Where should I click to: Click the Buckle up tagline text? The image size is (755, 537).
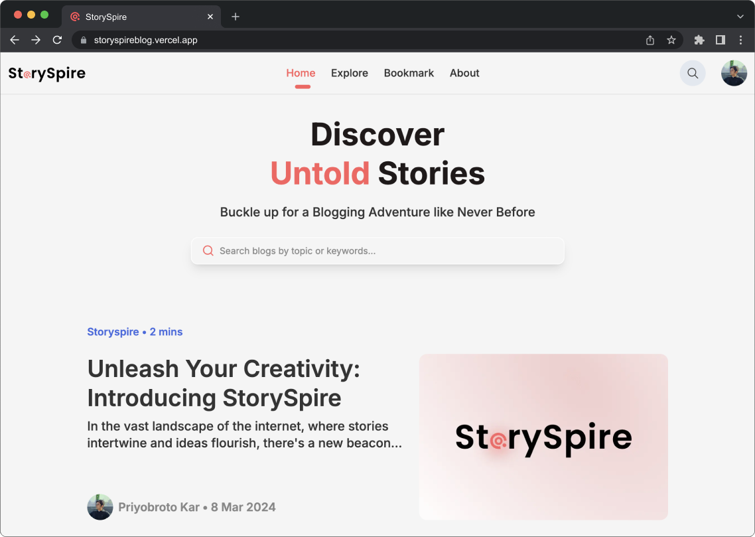pyautogui.click(x=377, y=212)
